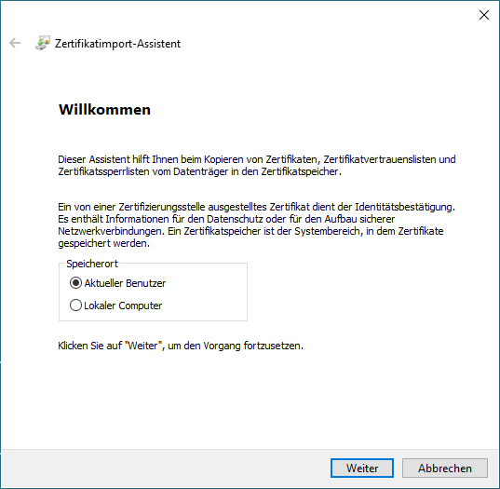
Task: Click the Aktueller Benutzer label text
Action: [125, 283]
